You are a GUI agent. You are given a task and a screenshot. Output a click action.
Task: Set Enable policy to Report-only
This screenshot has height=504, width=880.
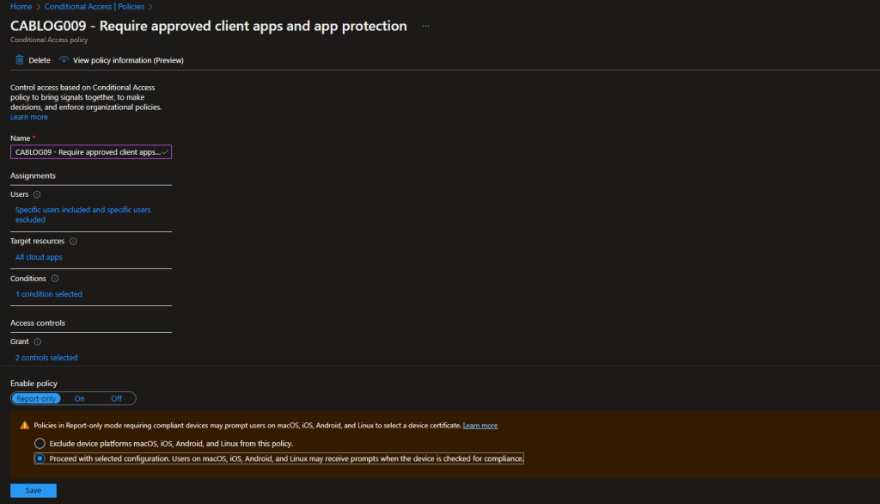pos(36,398)
